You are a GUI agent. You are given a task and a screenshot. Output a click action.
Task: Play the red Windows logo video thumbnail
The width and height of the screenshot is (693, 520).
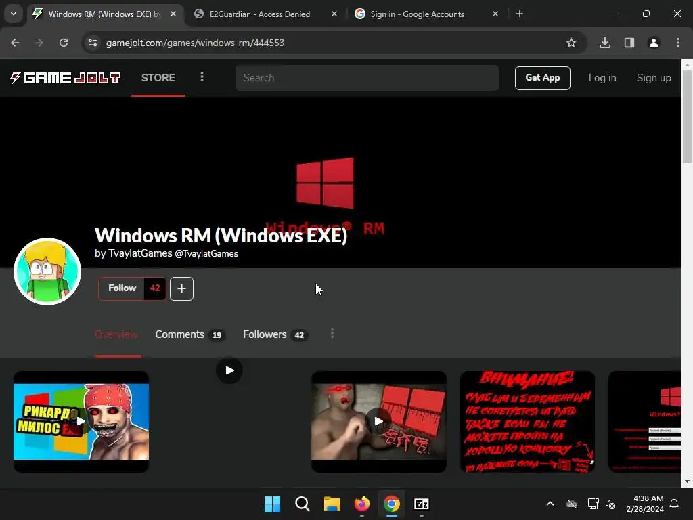click(x=379, y=421)
